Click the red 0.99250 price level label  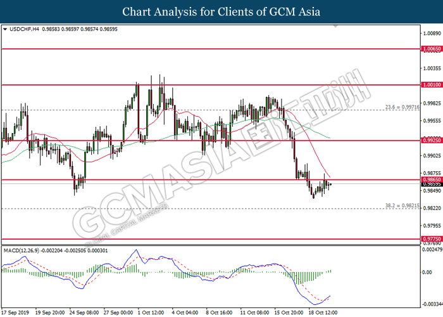coord(432,140)
